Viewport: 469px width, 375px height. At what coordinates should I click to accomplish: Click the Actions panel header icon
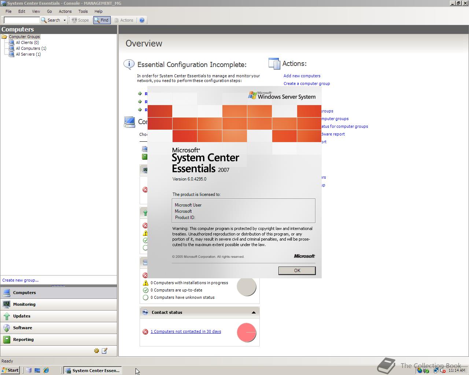point(274,64)
